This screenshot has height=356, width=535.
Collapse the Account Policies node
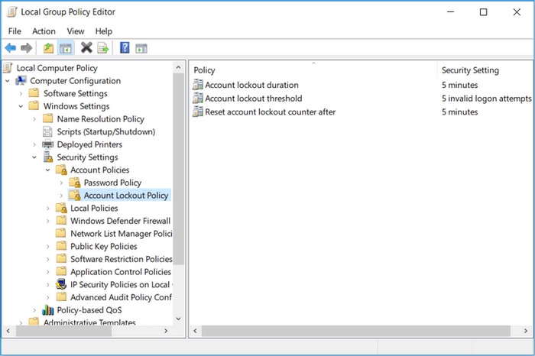47,170
